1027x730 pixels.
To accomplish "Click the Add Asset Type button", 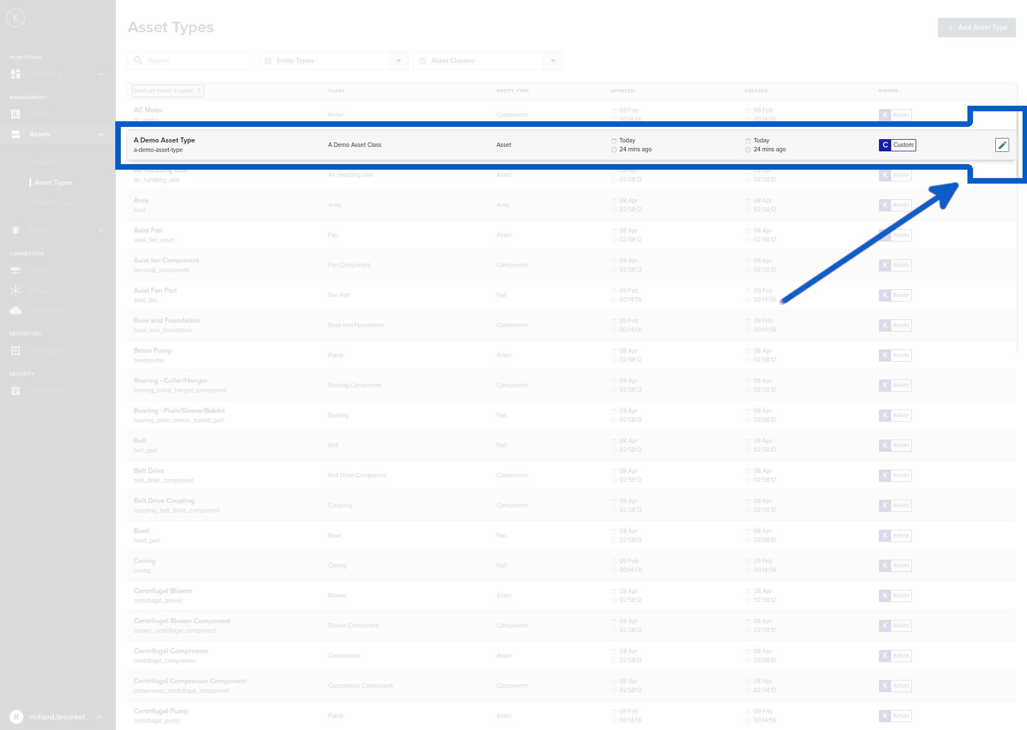I will coord(976,27).
